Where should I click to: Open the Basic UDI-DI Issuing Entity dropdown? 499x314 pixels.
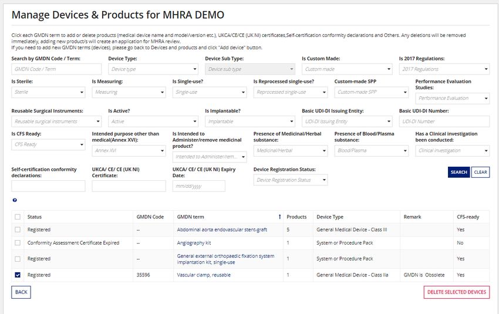347,121
